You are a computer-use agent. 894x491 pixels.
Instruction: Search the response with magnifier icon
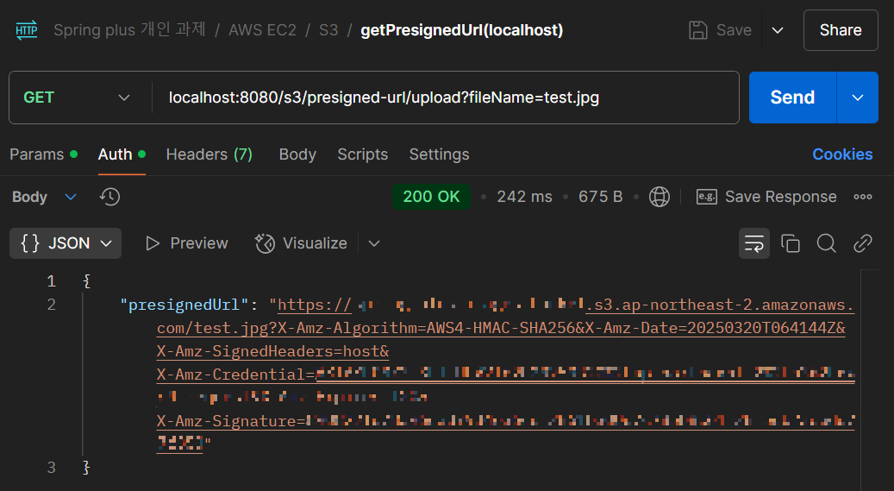pyautogui.click(x=826, y=244)
